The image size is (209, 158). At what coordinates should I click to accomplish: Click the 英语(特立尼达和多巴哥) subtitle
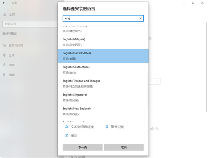pyautogui.click(x=78, y=86)
